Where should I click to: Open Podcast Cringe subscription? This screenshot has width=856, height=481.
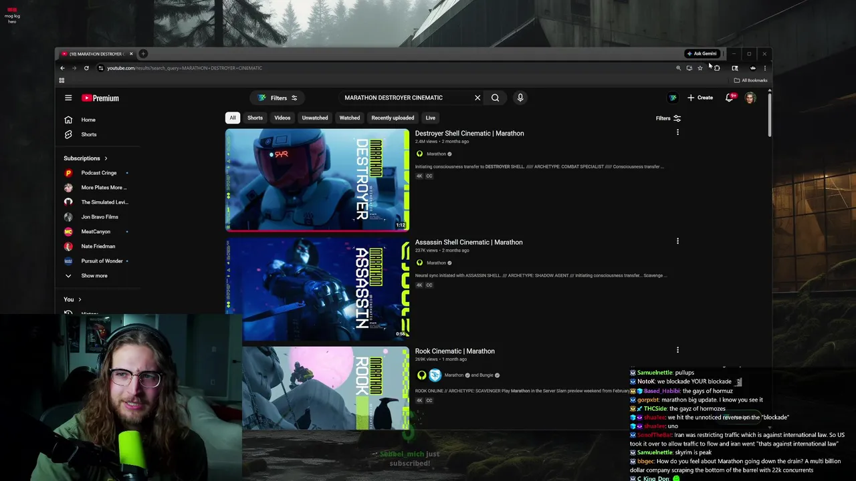98,173
